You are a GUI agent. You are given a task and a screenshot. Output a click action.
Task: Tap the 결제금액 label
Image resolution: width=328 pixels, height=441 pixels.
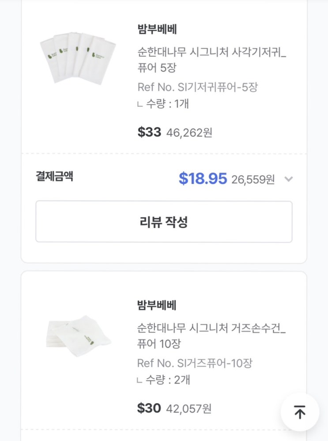pyautogui.click(x=54, y=177)
